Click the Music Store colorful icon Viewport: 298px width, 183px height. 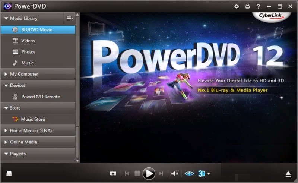[x=15, y=119]
